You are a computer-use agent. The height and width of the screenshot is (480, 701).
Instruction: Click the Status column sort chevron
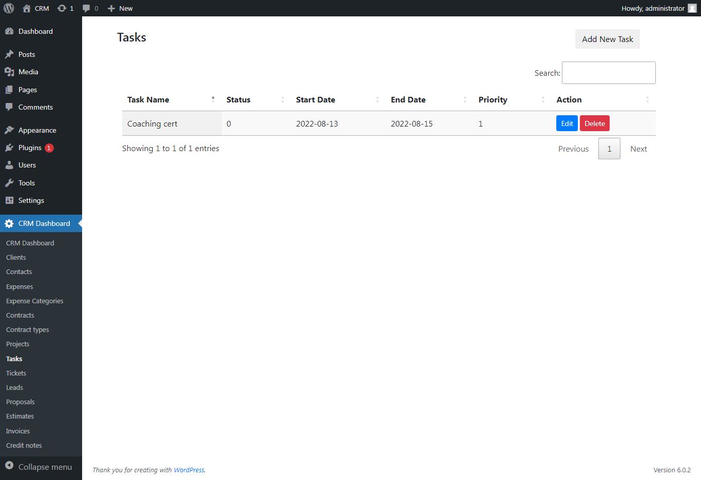point(282,99)
